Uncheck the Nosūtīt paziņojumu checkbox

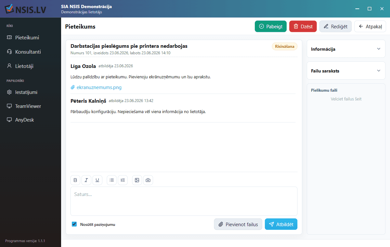[74, 224]
